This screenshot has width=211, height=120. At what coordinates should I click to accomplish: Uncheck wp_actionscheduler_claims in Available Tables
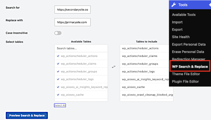pos(58,64)
